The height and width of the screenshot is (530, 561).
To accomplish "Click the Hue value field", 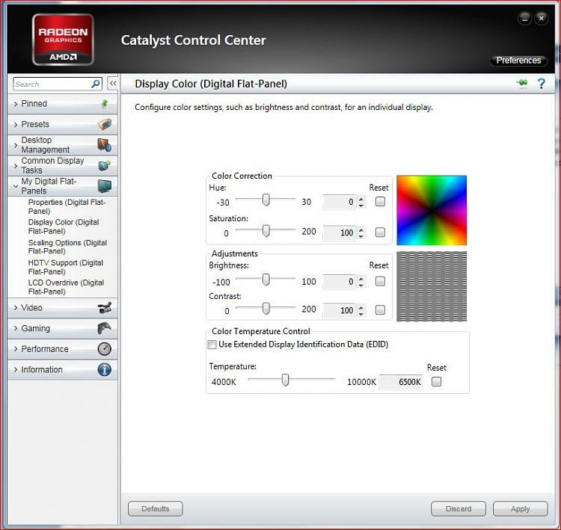I will click(x=340, y=202).
